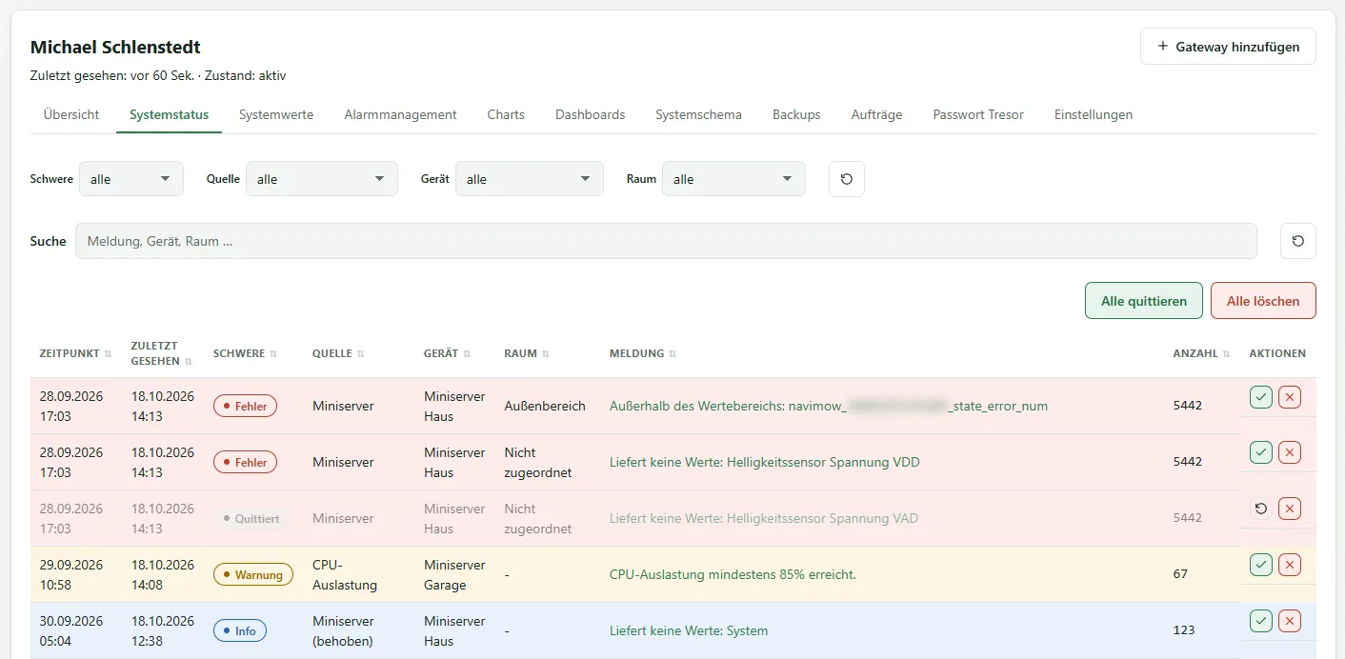Open the Charts tab
Screen dimensions: 1345x659
506,114
